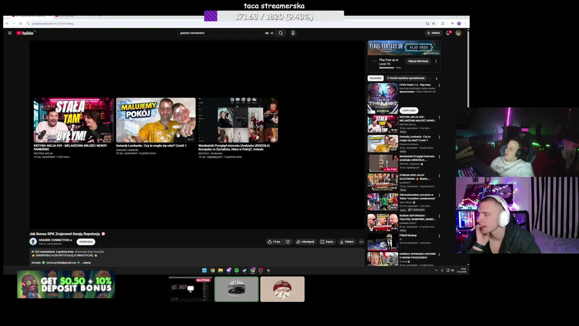
Task: Click Więcej informacji on the ad
Action: pyautogui.click(x=418, y=61)
